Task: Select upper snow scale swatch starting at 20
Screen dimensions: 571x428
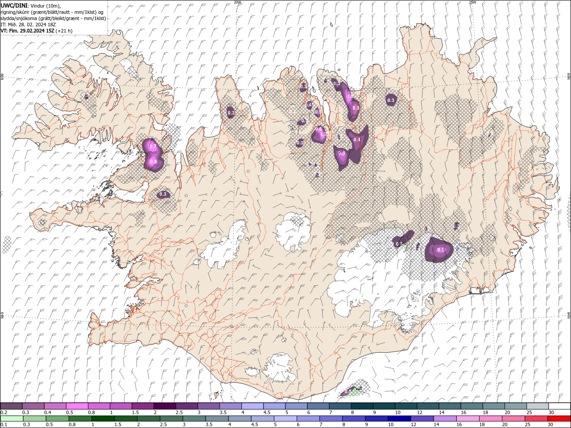Action: point(516,406)
